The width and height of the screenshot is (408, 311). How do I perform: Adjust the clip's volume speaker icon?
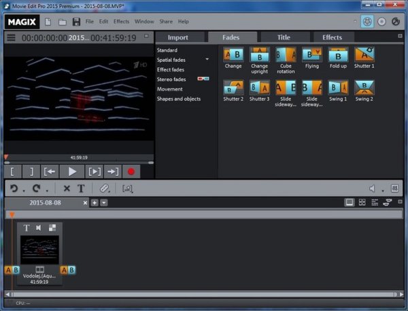[39, 228]
